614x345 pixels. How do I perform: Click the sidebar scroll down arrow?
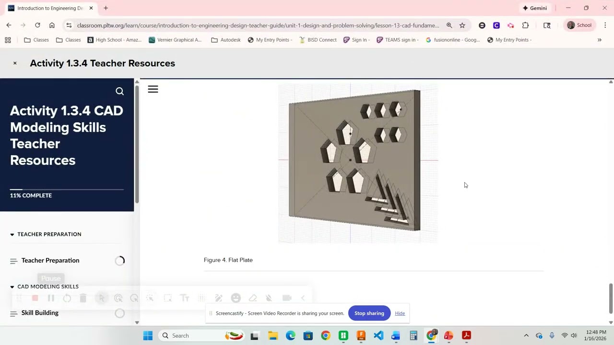click(x=137, y=322)
